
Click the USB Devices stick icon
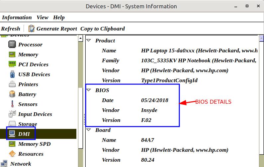[x=12, y=74]
